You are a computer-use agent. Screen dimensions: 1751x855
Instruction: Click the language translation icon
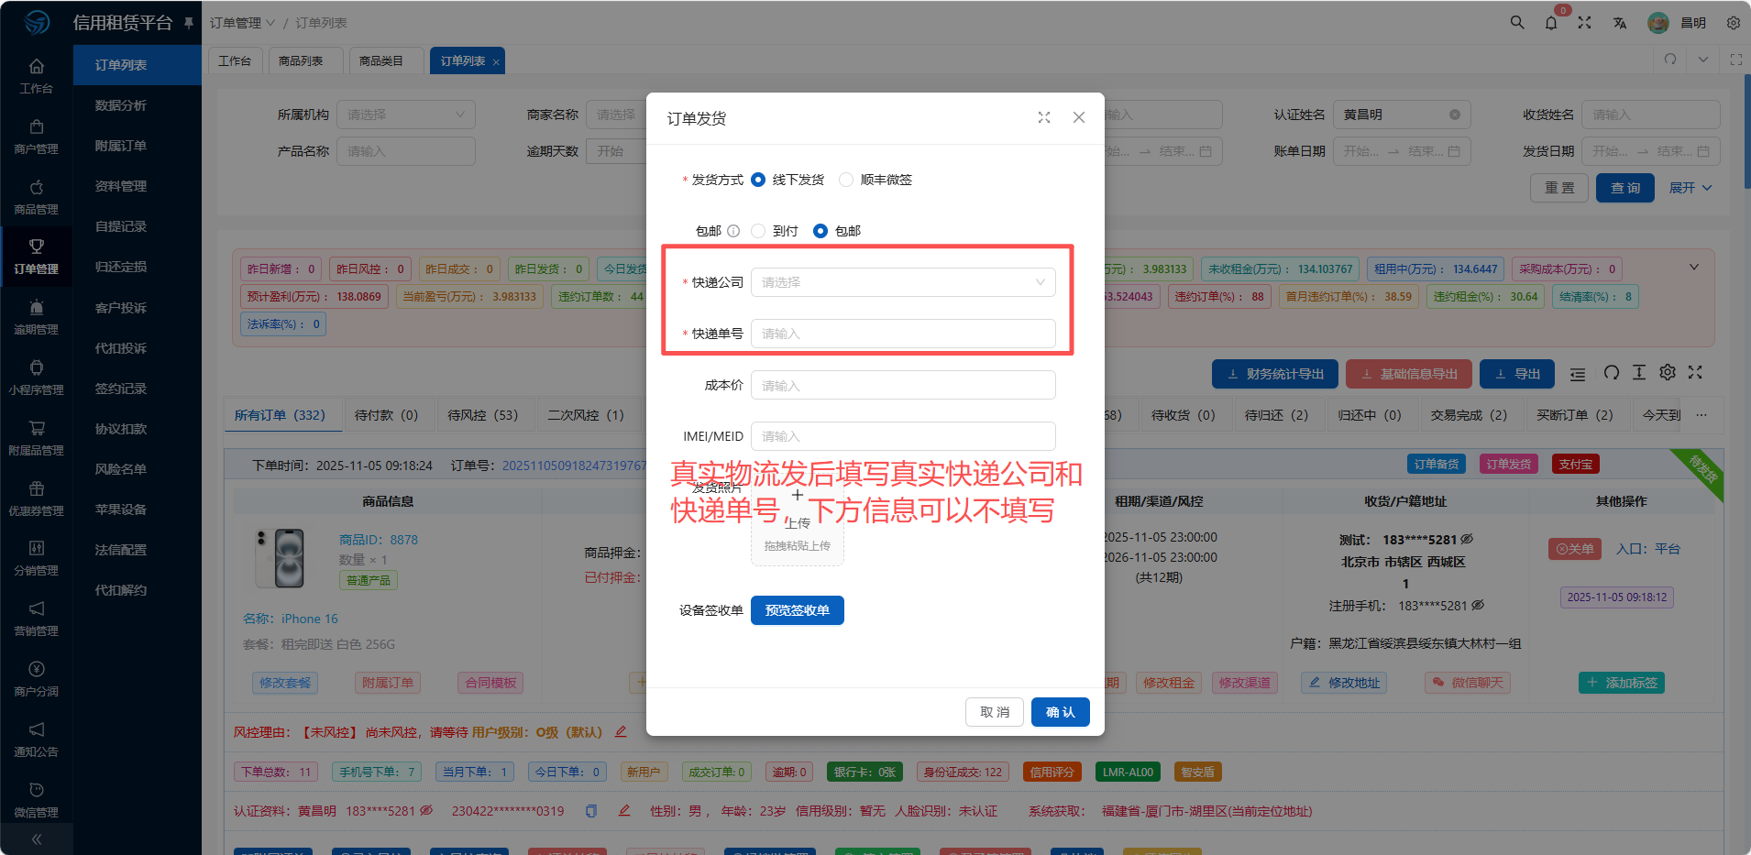[1620, 23]
